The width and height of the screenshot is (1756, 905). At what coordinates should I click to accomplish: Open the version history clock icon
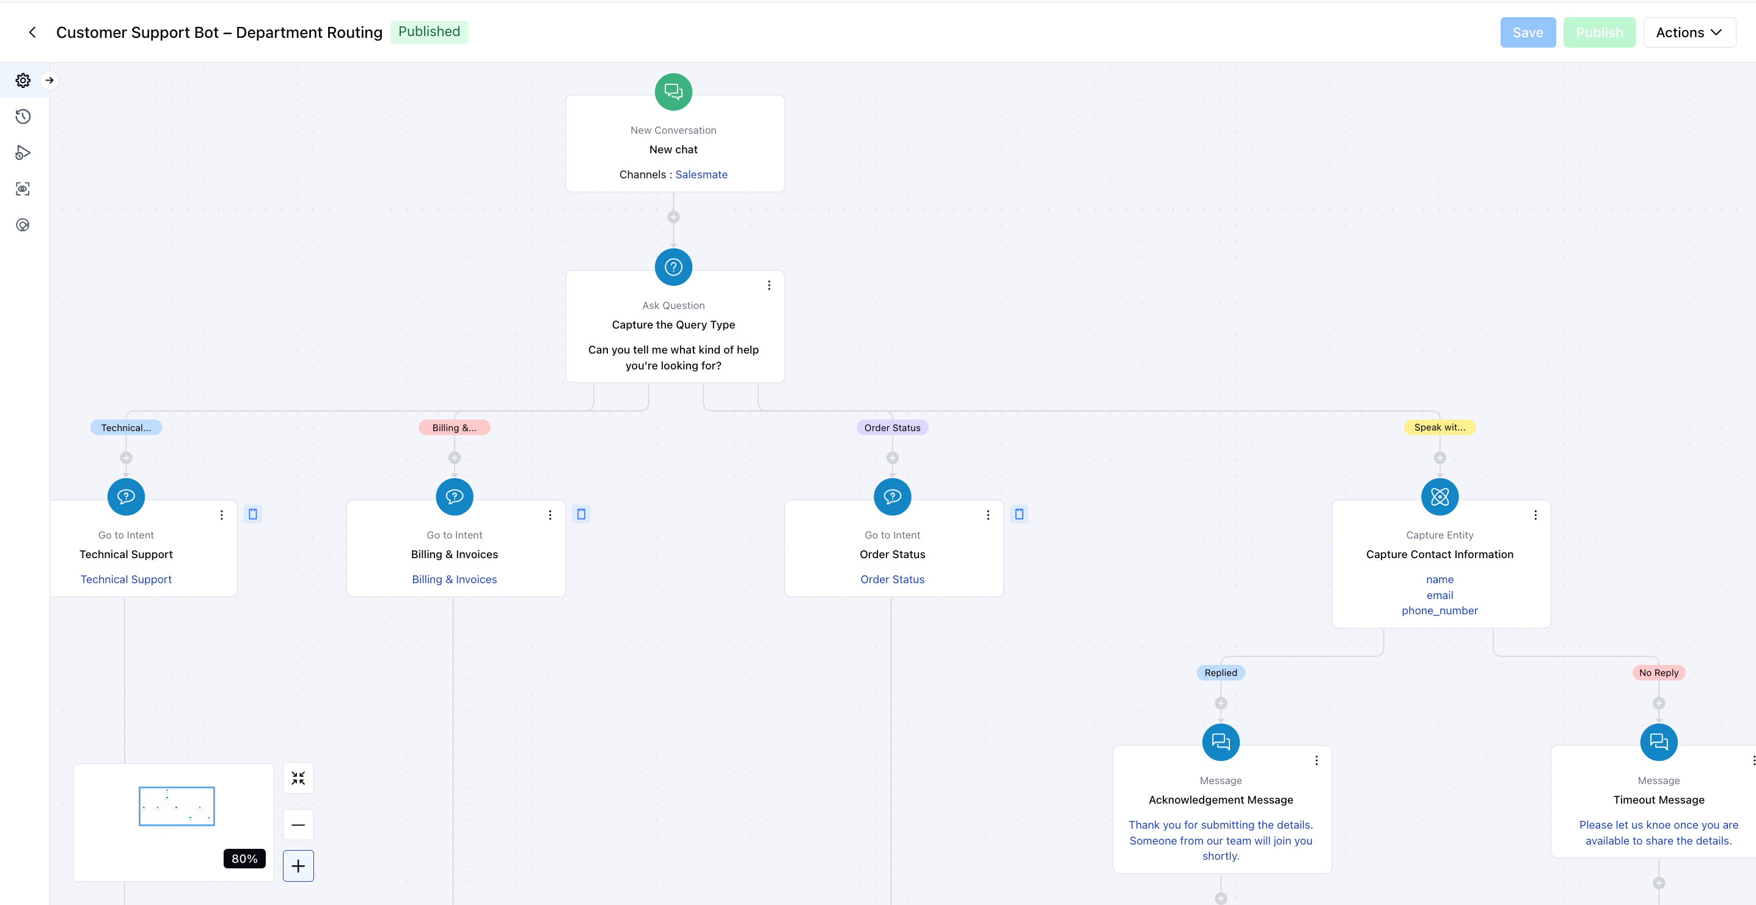pos(23,117)
